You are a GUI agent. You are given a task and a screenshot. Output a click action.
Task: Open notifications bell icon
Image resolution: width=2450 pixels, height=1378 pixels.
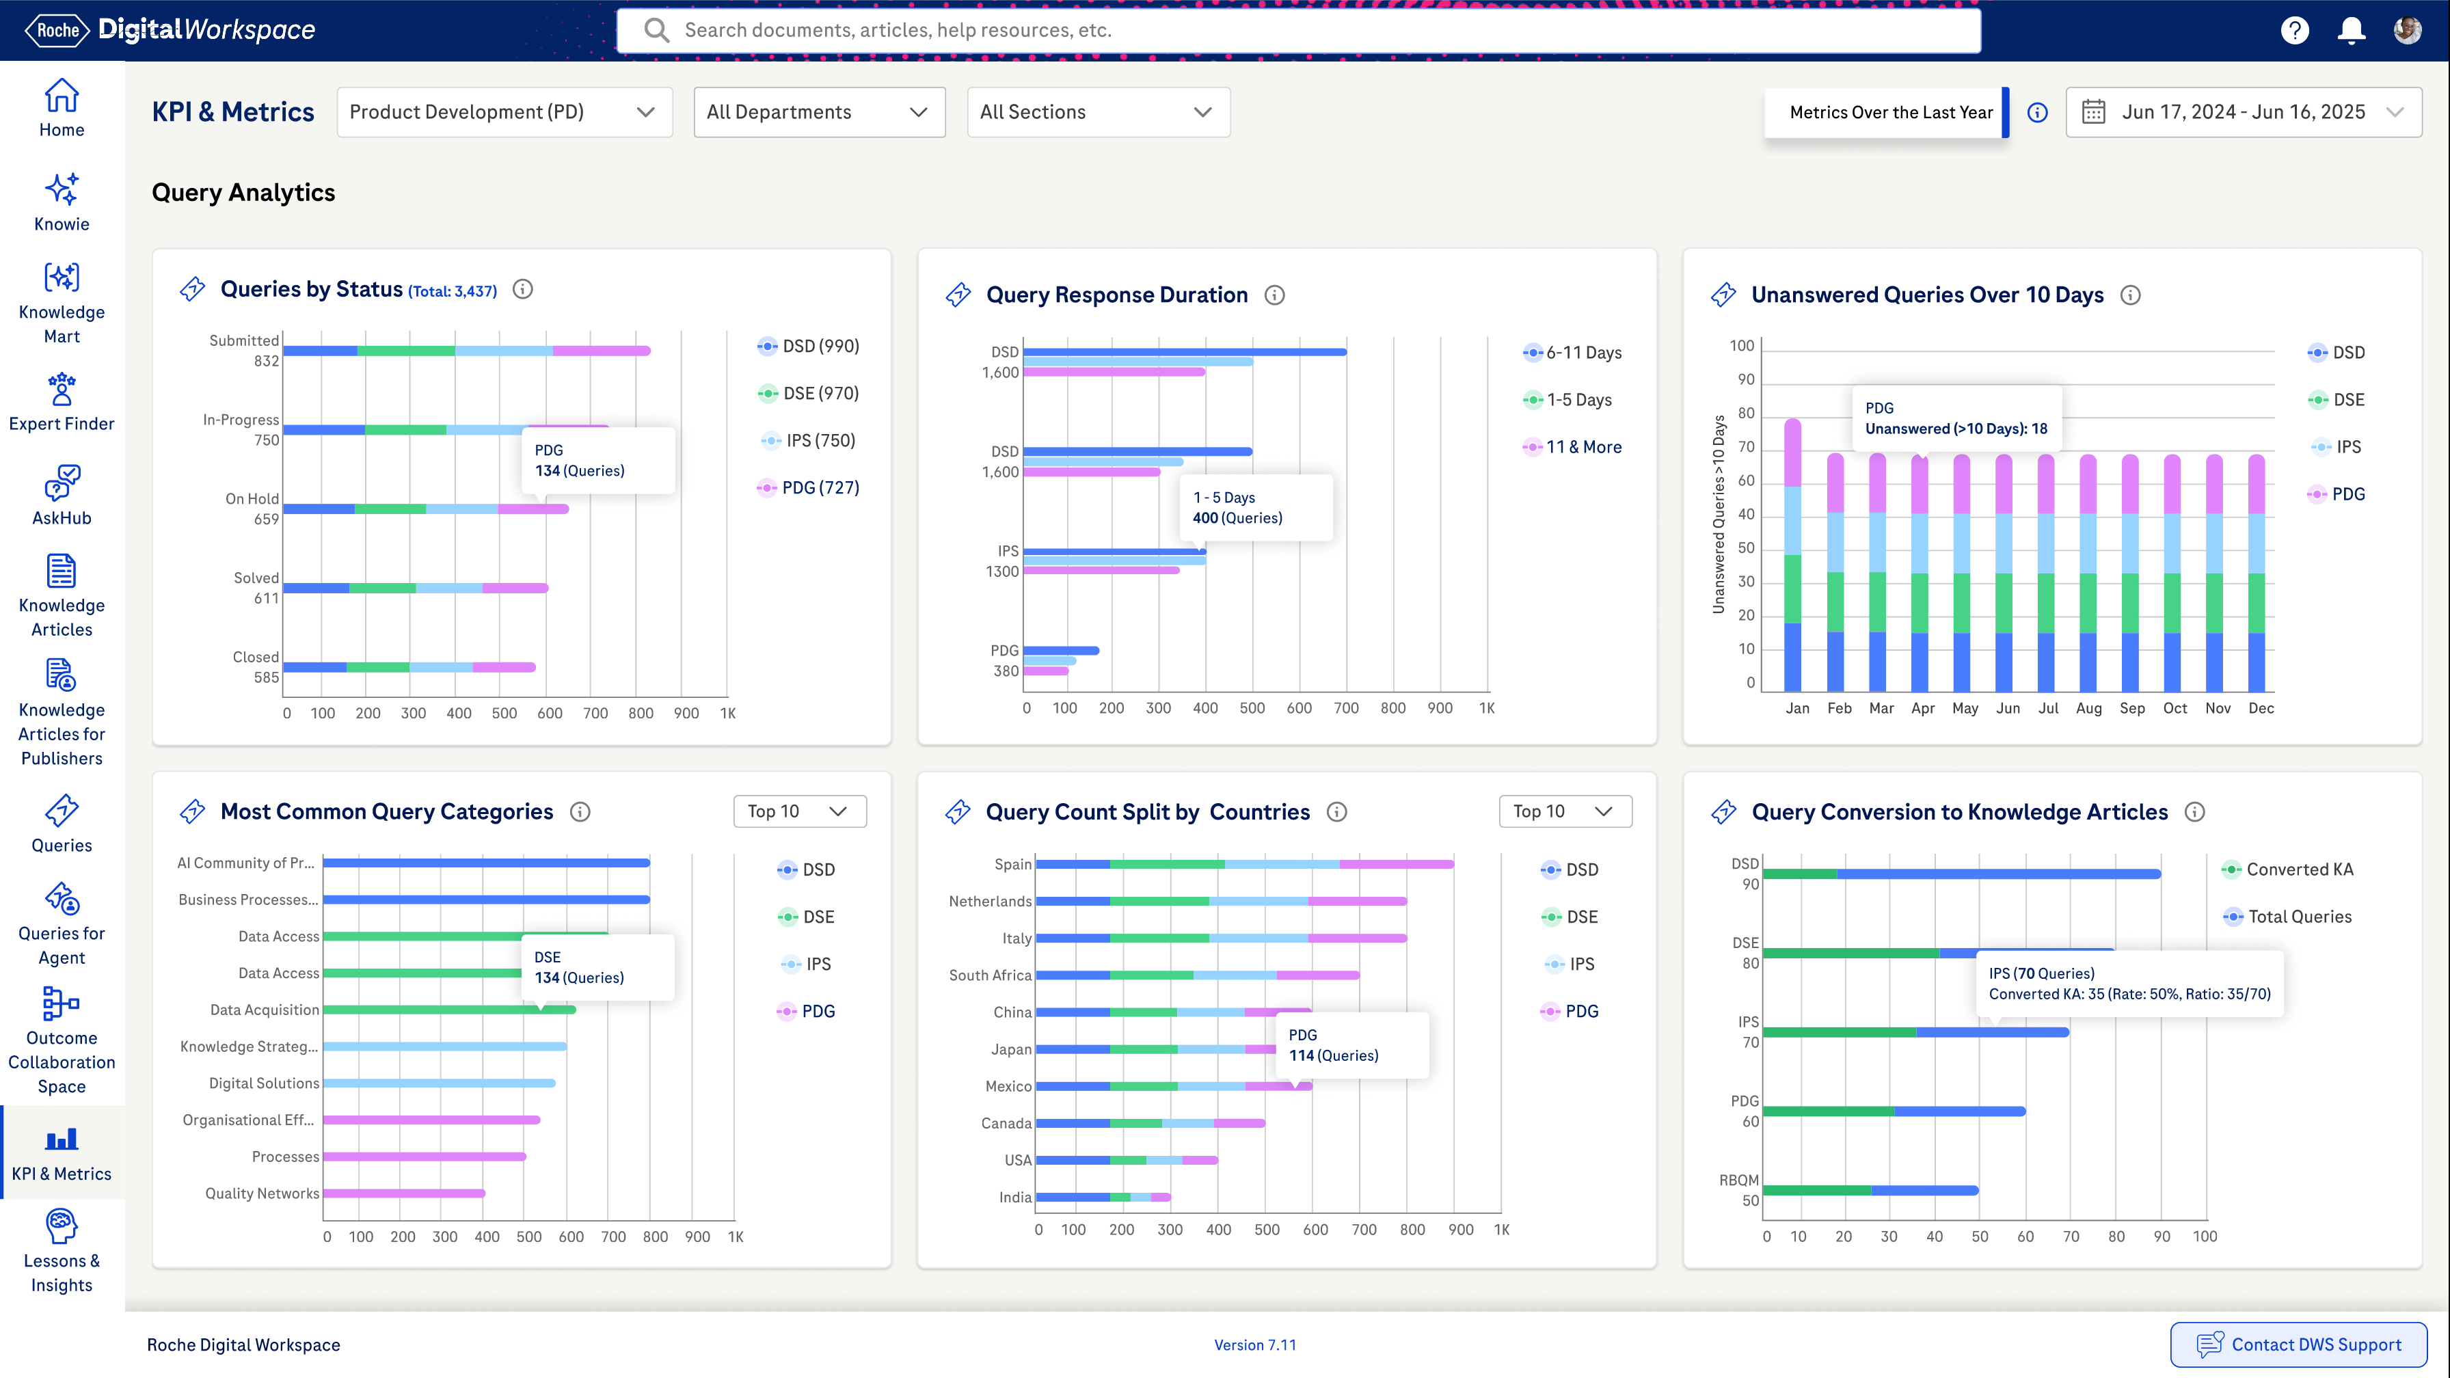pyautogui.click(x=2351, y=31)
